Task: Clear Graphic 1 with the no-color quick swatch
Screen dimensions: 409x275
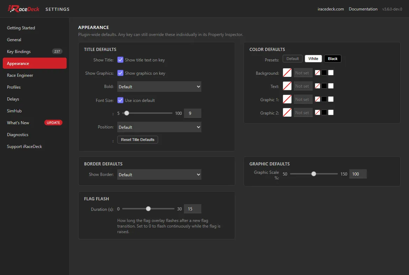Action: (318, 99)
